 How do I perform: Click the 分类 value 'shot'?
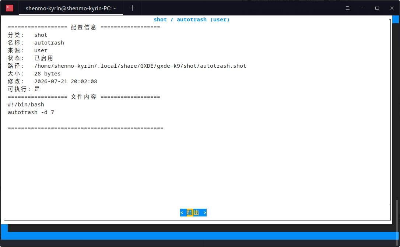[x=41, y=35]
